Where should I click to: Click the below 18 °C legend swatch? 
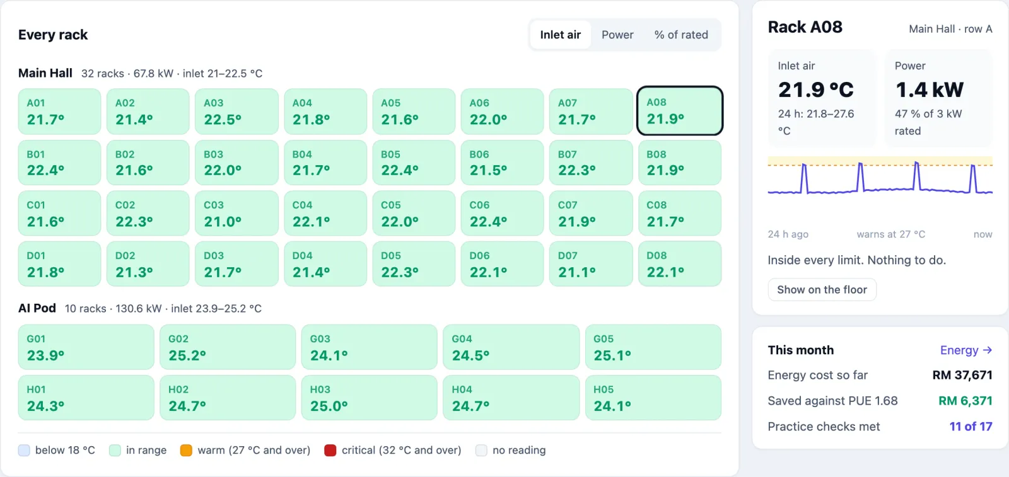pos(24,451)
